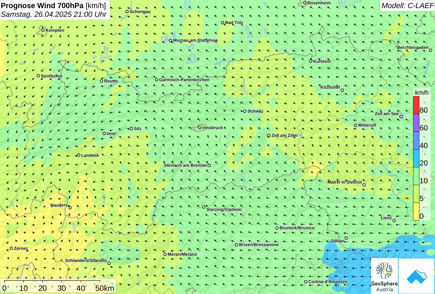
Task: Click the title 'Prognose Wind 700hPa [km/h]'
Action: pyautogui.click(x=53, y=5)
